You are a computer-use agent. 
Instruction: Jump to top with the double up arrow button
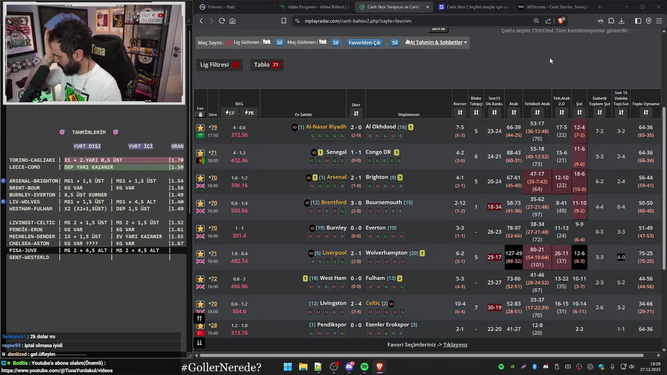[199, 318]
